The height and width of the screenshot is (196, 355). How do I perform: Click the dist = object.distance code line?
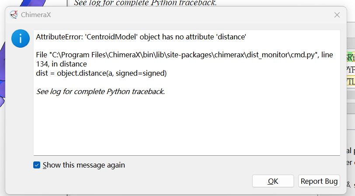coord(101,73)
